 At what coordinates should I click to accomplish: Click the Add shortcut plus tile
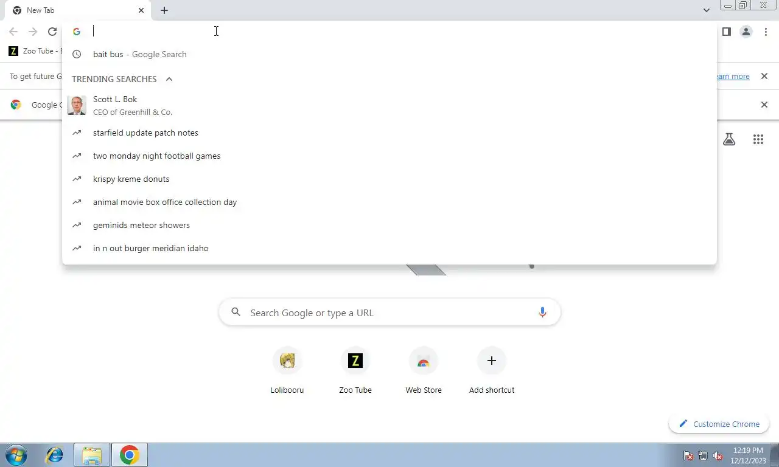(492, 371)
